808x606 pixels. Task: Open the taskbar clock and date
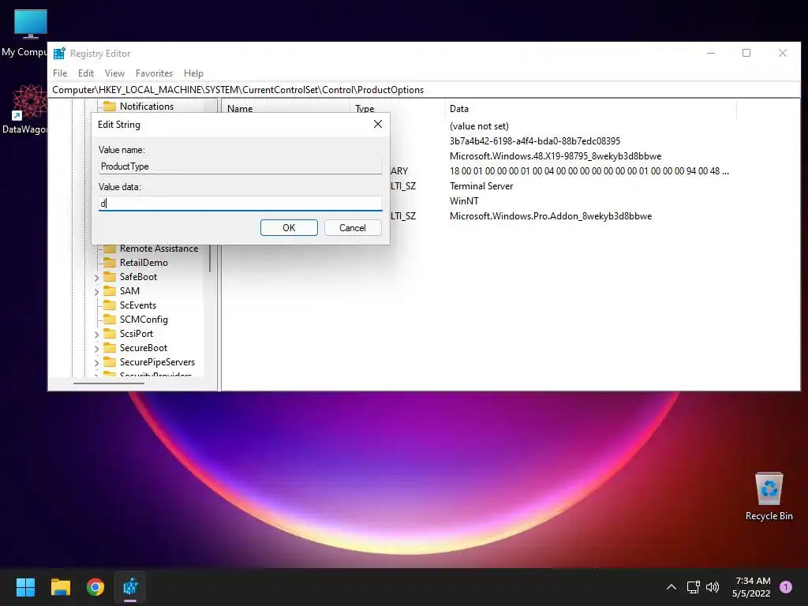coord(752,587)
